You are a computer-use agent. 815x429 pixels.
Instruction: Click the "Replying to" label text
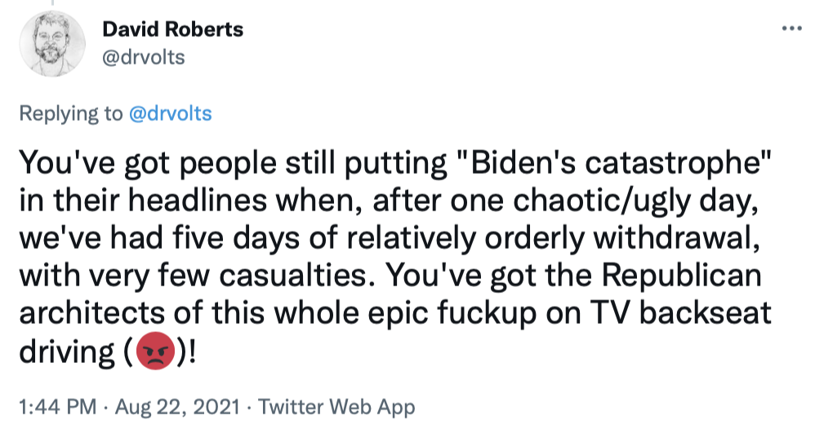click(69, 113)
